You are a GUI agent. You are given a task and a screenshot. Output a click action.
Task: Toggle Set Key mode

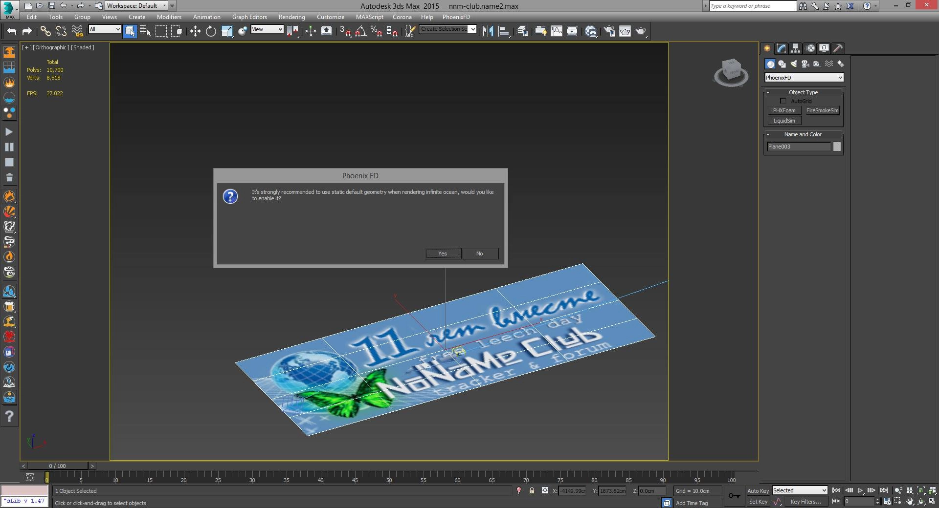pyautogui.click(x=758, y=502)
